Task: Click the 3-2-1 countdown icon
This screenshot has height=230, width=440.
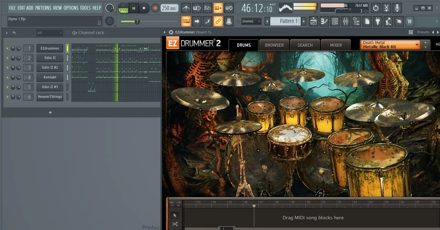Action: point(207,8)
